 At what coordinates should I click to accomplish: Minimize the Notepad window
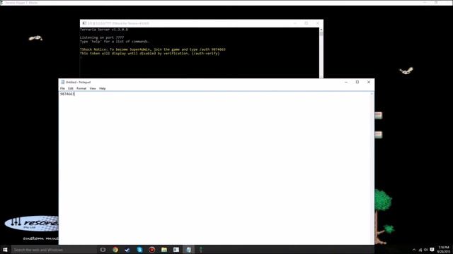[346, 82]
